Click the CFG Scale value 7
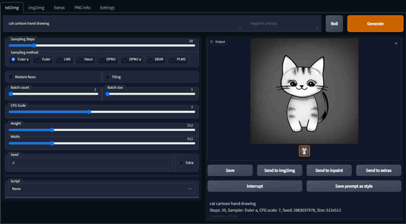The image size is (406, 224). [192, 107]
